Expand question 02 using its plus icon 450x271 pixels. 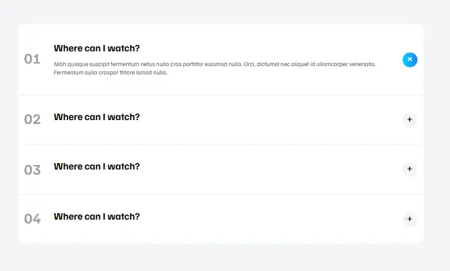(x=410, y=119)
